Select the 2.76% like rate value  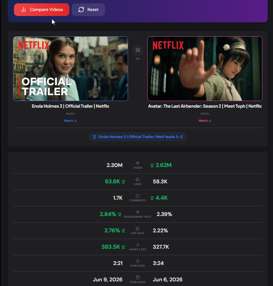[x=112, y=231]
